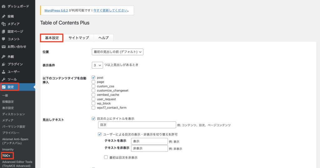
Task: Open メディア settings submenu item
Action: [8, 120]
